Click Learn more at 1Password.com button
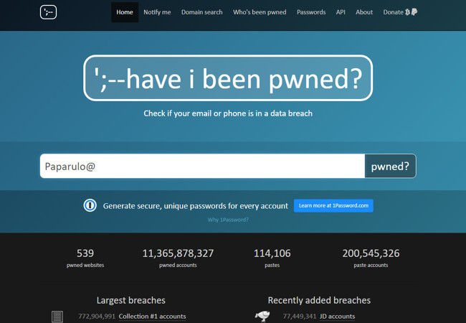This screenshot has height=323, width=466. [333, 205]
